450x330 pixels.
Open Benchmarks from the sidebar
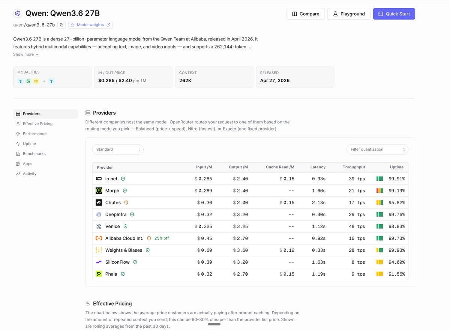coord(45,154)
